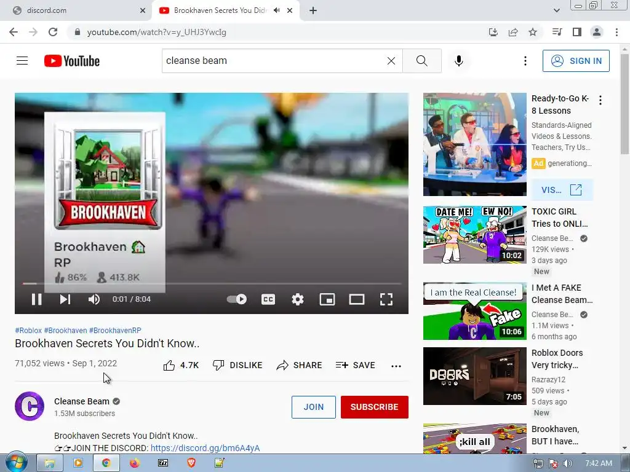Save the video to a playlist
The image size is (630, 472).
tap(355, 365)
